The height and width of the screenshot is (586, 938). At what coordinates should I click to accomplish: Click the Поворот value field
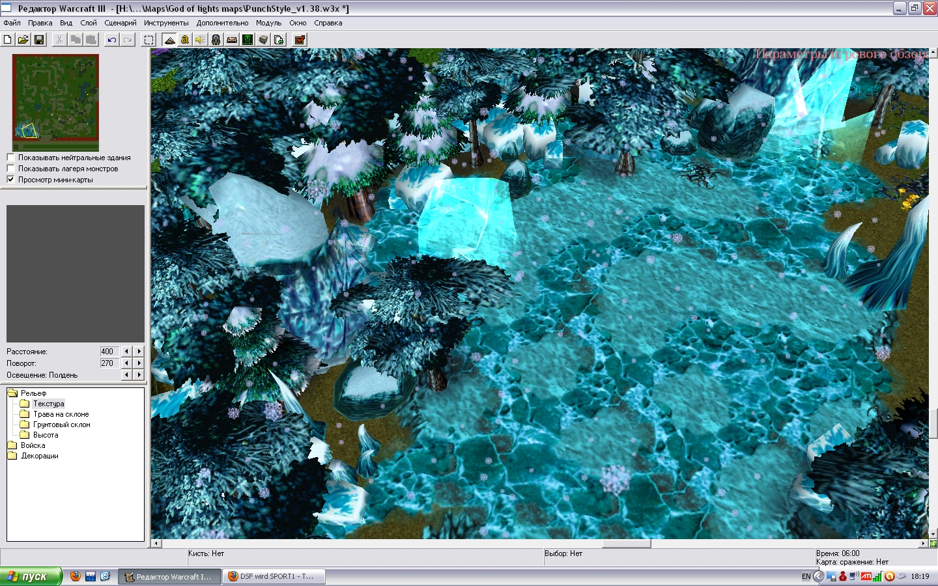(x=109, y=363)
